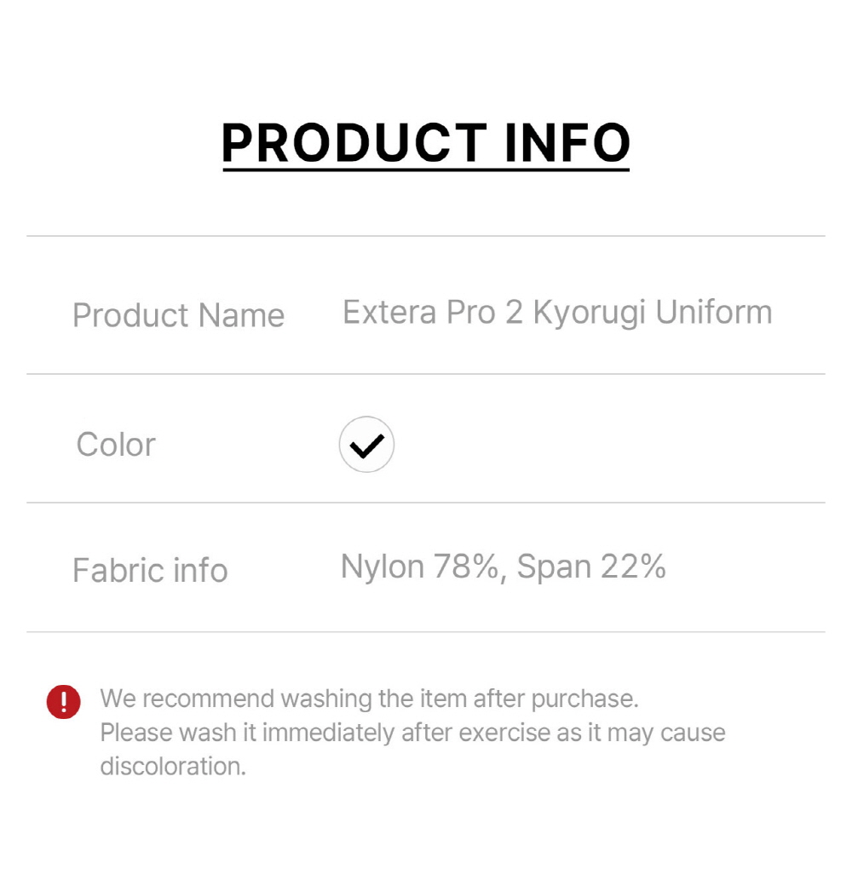This screenshot has height=880, width=852.
Task: Click the Product Name label
Action: [x=178, y=315]
